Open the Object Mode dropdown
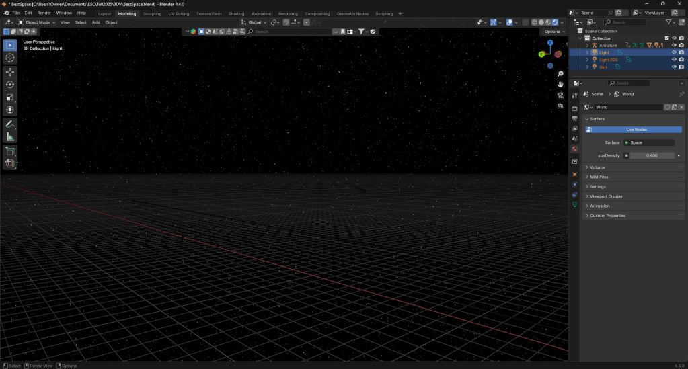The image size is (688, 369). pyautogui.click(x=38, y=22)
